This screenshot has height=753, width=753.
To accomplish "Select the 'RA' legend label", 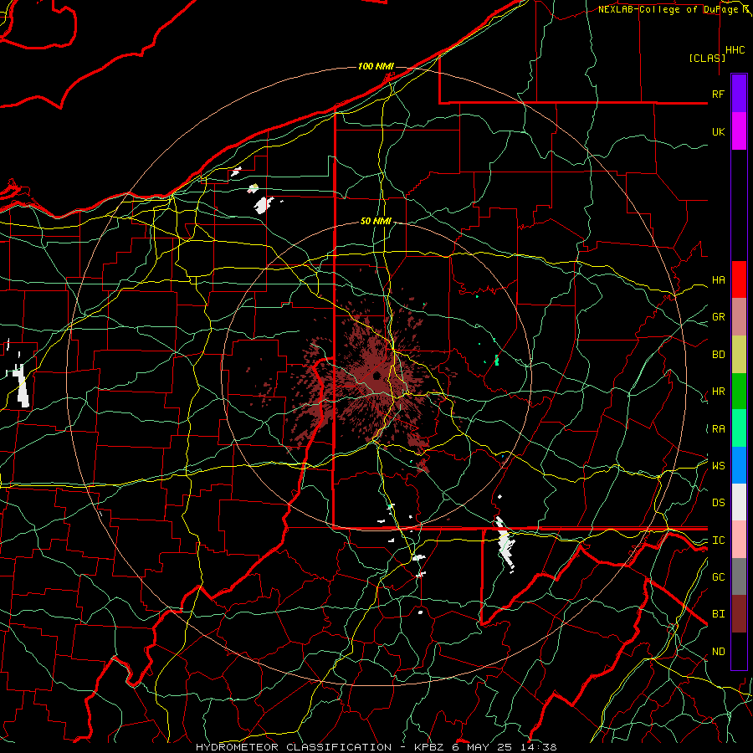I will coord(718,429).
